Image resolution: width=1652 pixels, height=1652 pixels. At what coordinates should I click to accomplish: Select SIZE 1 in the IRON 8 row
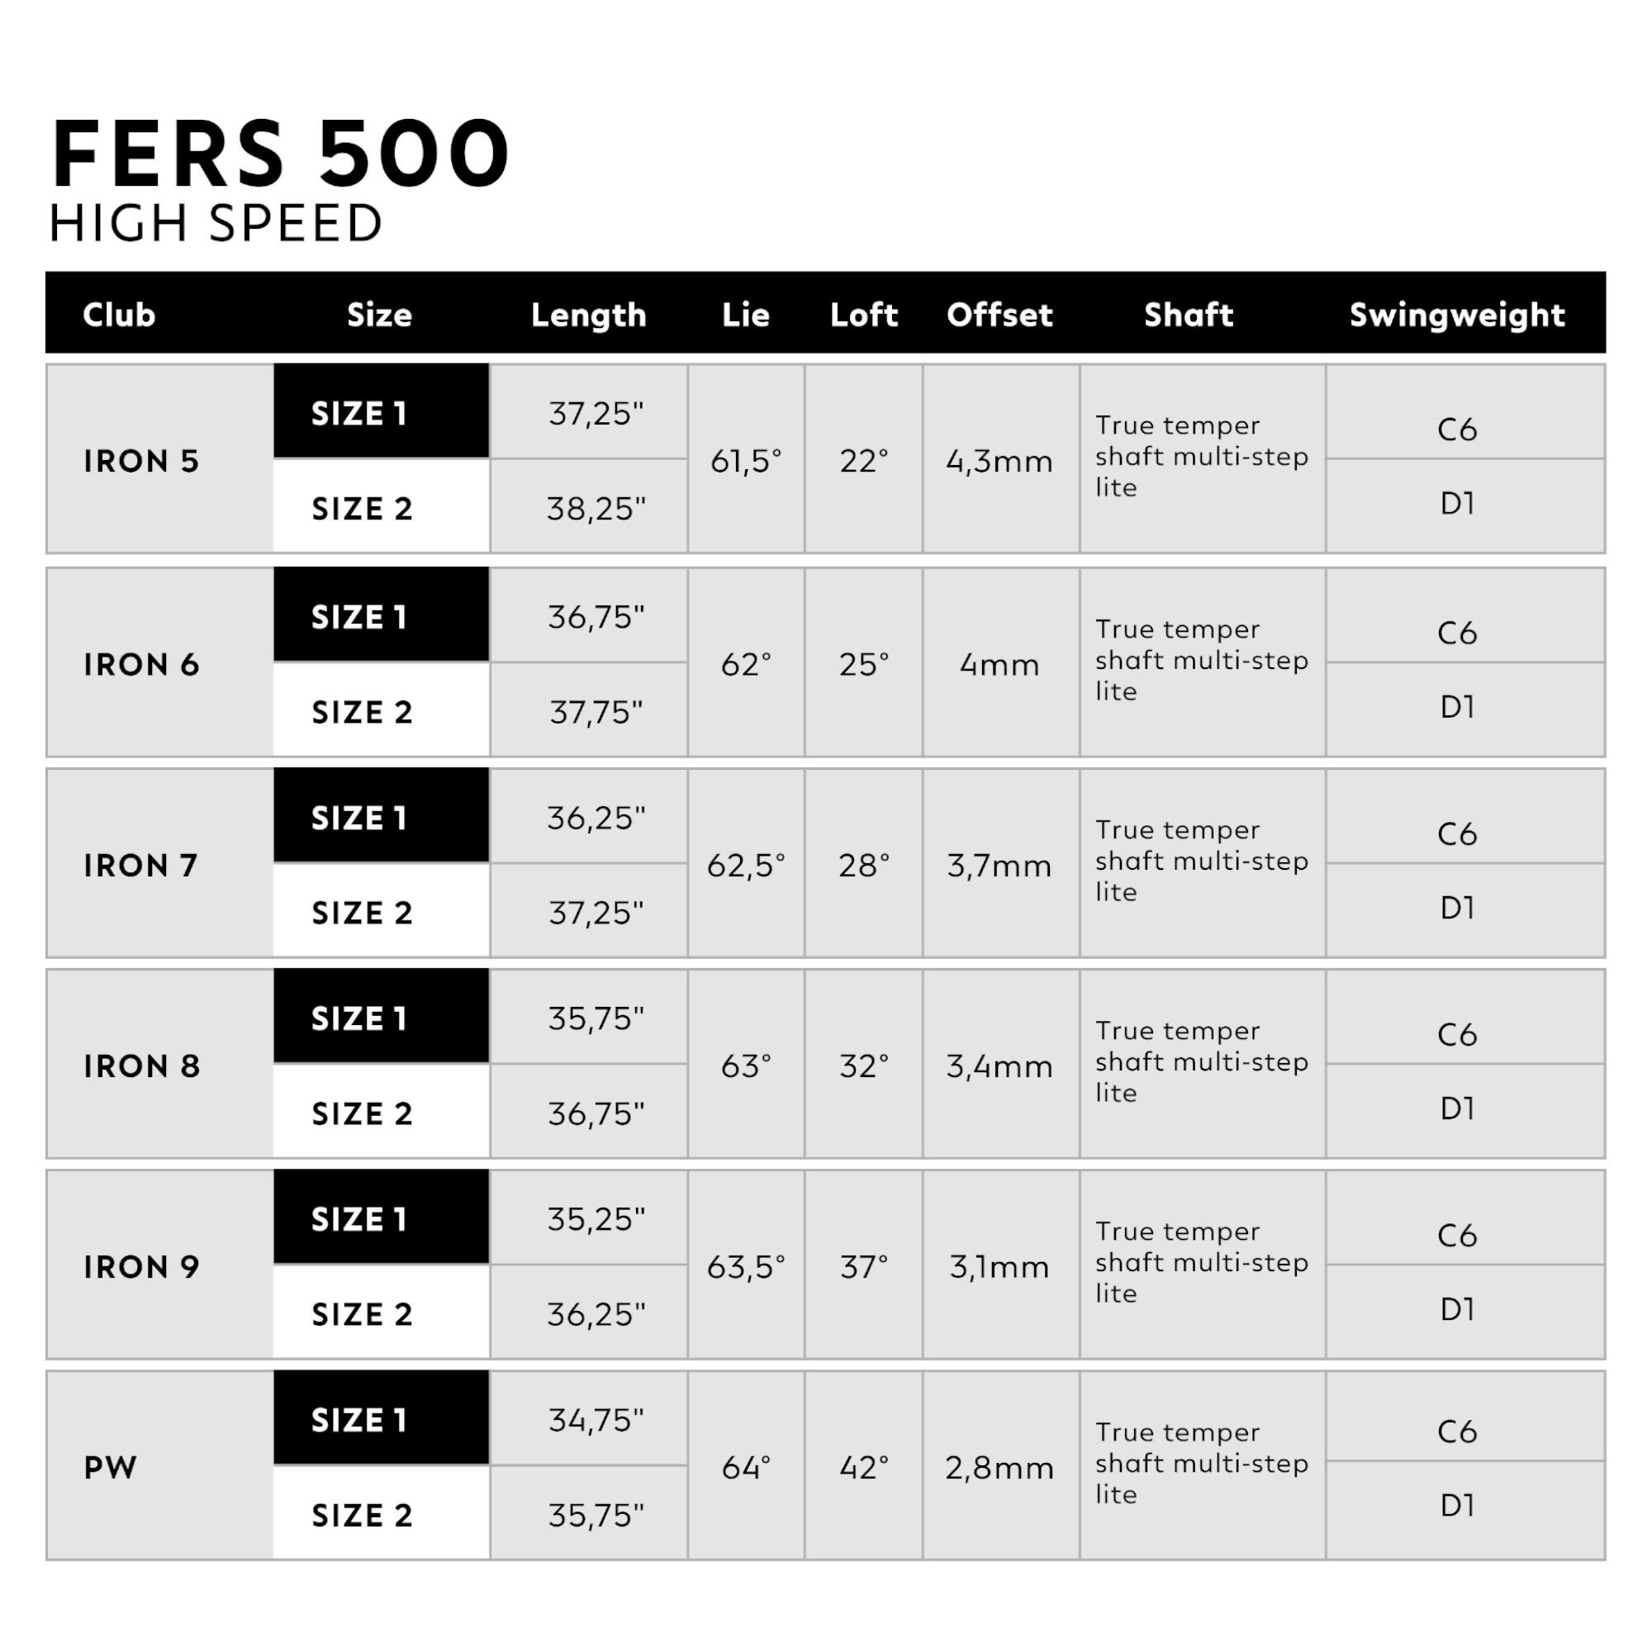click(x=359, y=1019)
